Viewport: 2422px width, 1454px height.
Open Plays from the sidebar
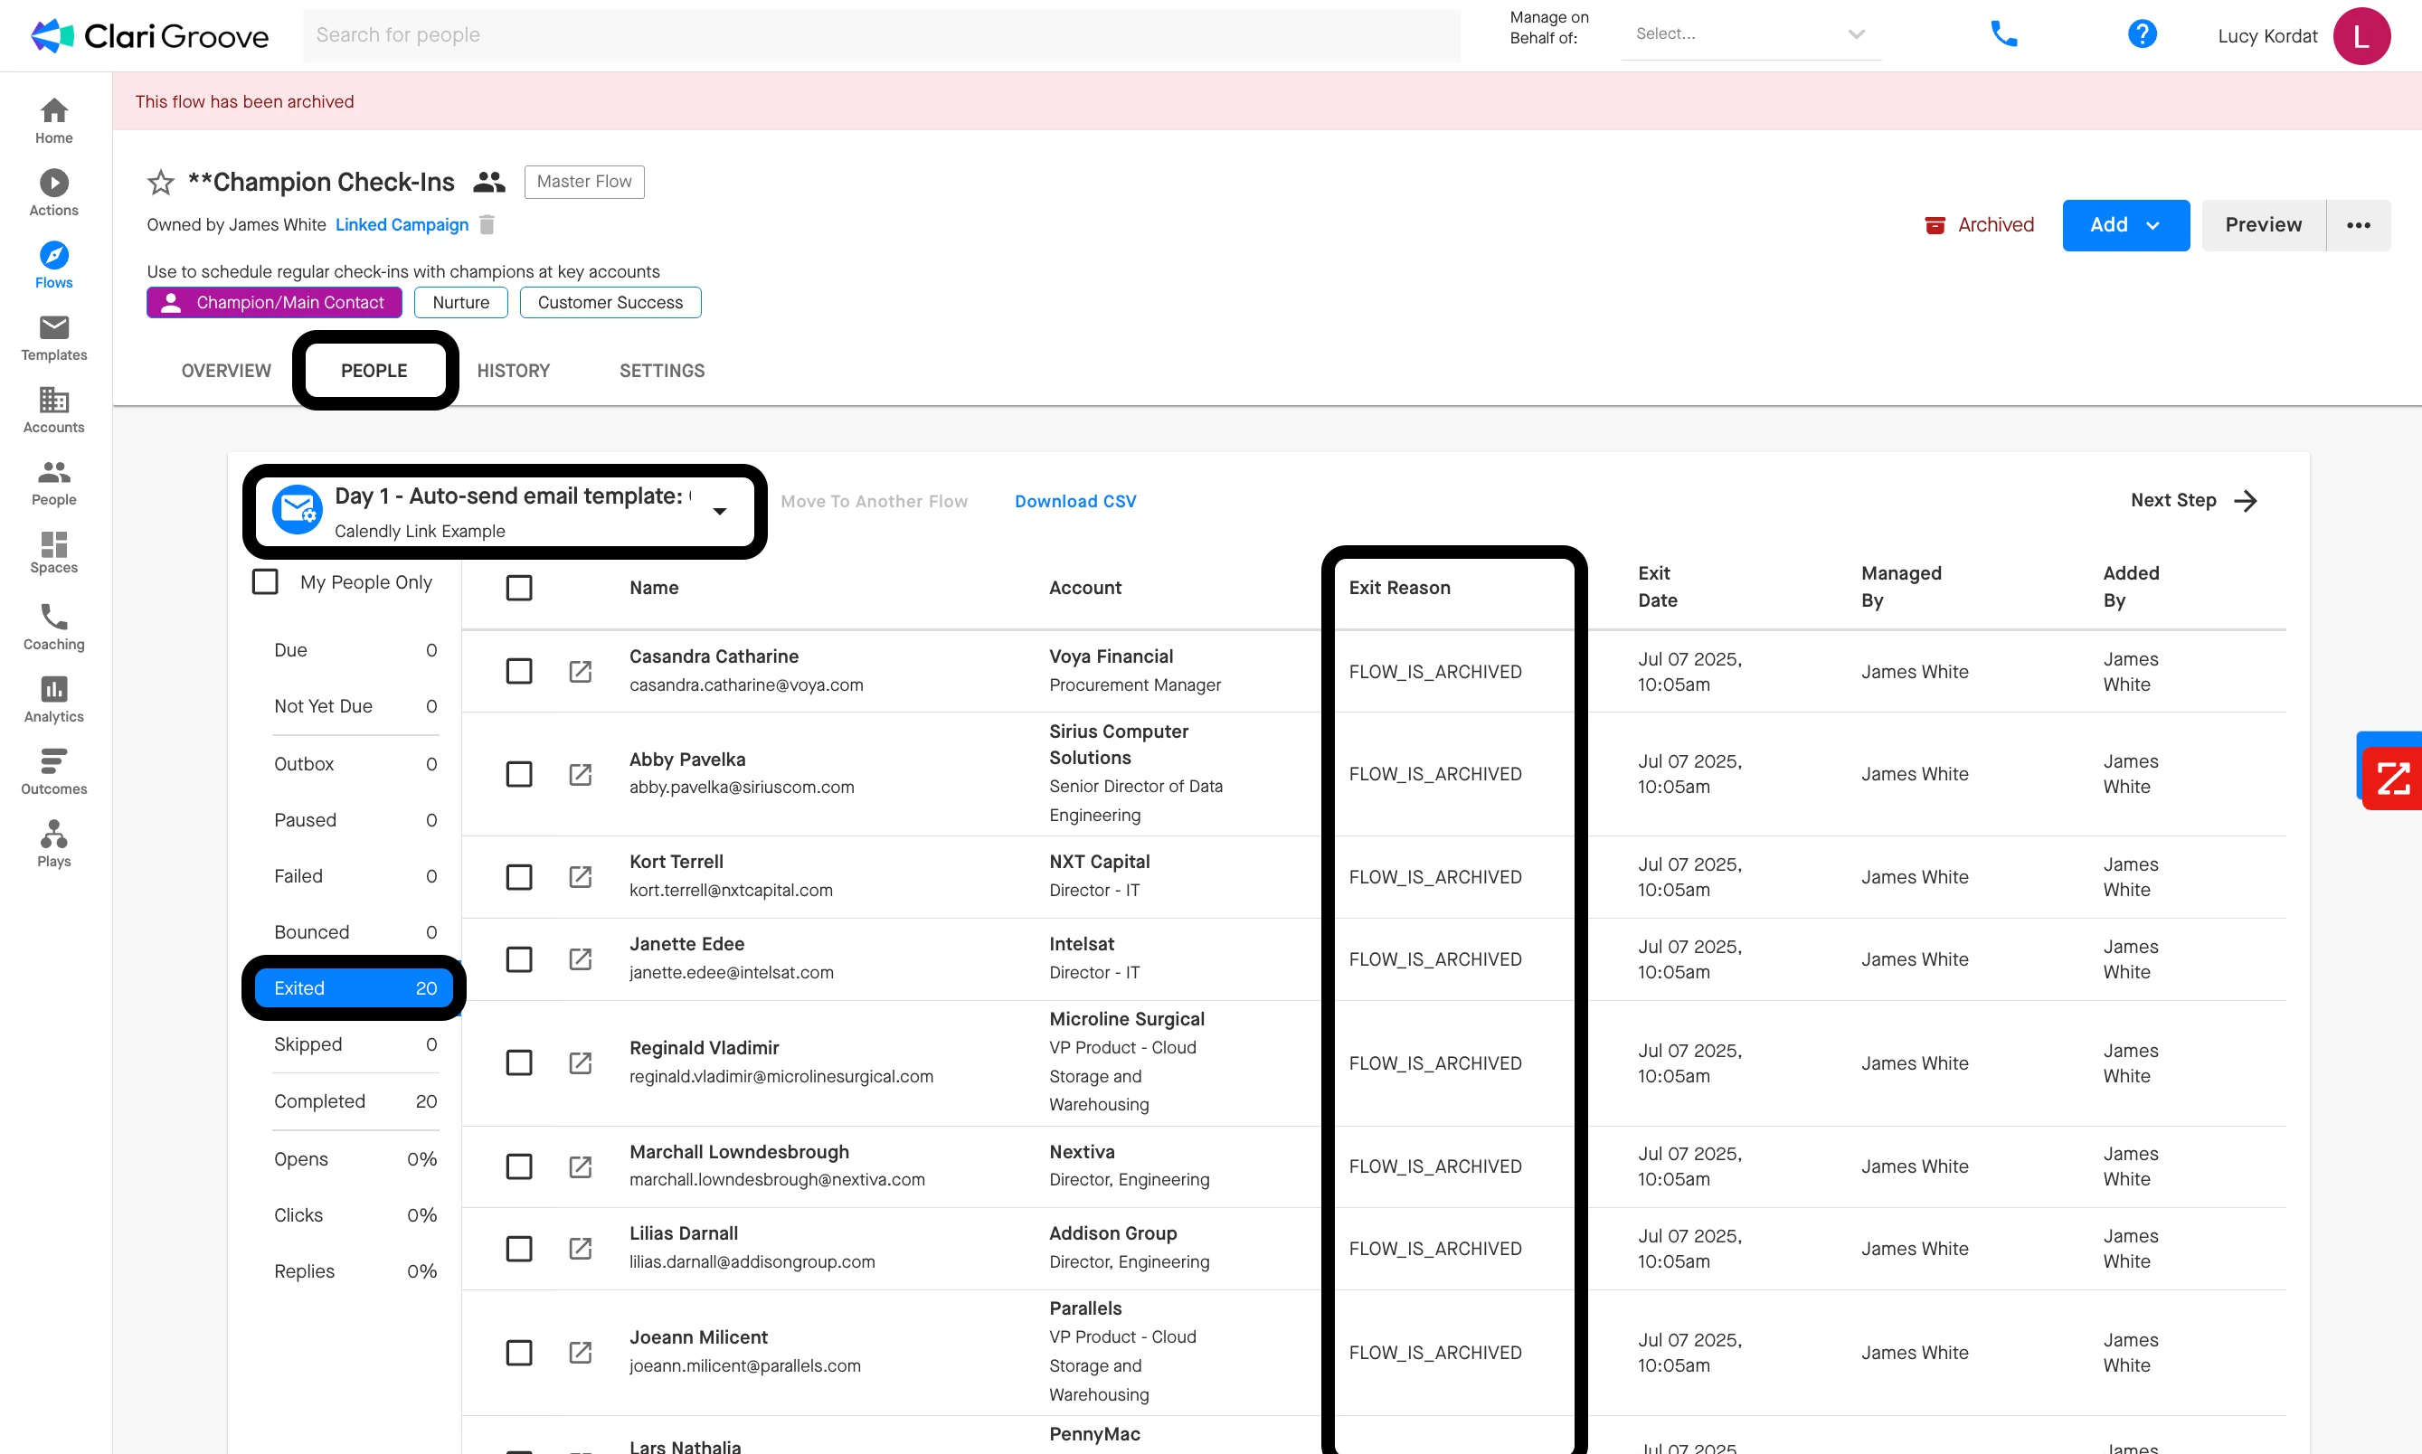pyautogui.click(x=54, y=844)
